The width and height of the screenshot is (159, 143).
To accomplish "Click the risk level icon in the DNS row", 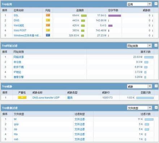I will pos(48,20).
